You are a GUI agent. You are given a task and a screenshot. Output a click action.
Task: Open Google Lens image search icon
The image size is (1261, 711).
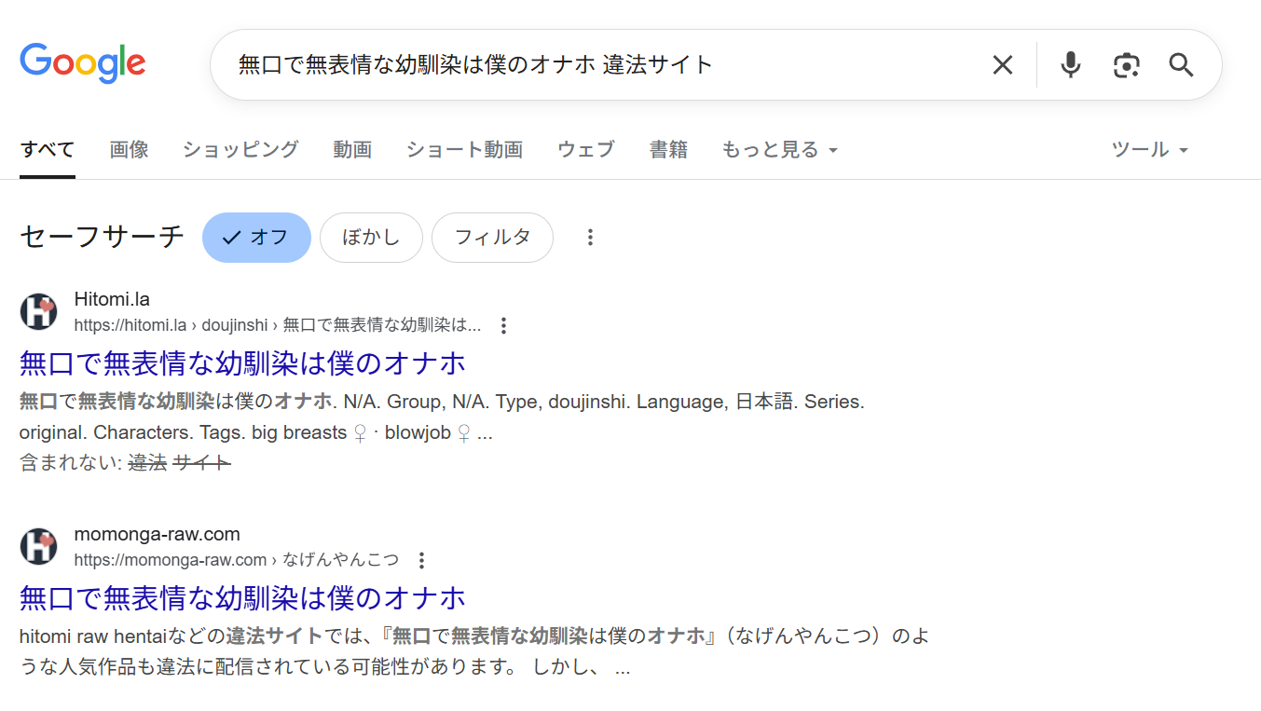tap(1126, 64)
